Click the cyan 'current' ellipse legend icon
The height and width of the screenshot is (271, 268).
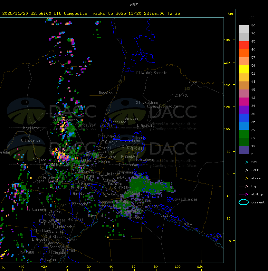click(x=244, y=202)
